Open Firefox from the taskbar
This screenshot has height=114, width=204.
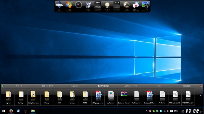[x=11, y=111]
